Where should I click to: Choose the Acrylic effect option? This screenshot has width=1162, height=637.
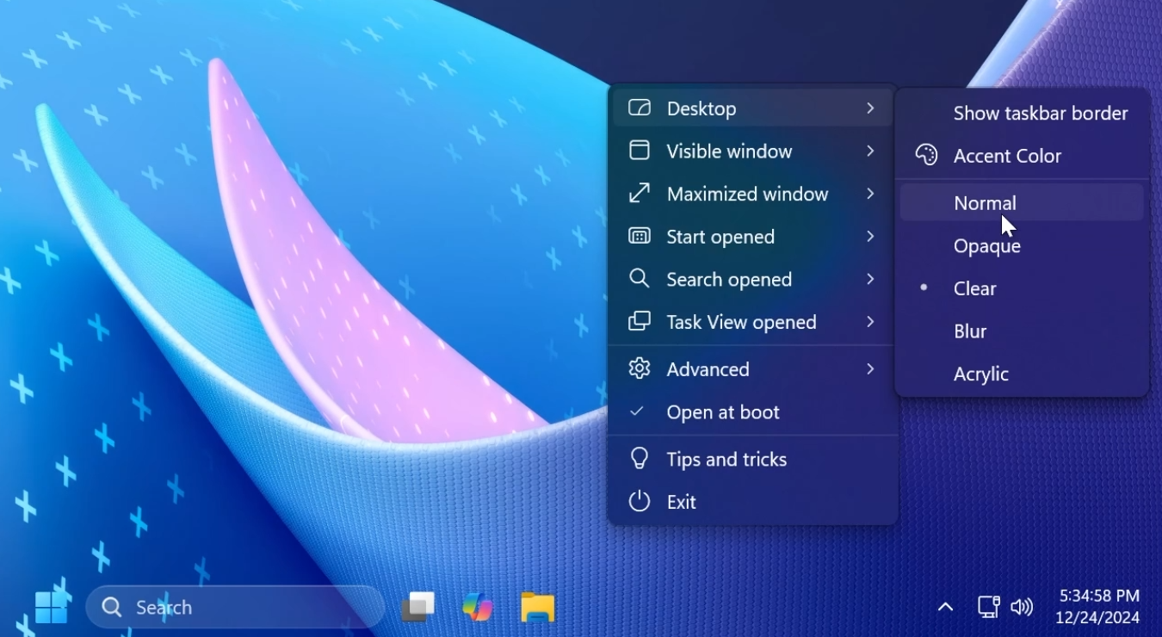[980, 374]
